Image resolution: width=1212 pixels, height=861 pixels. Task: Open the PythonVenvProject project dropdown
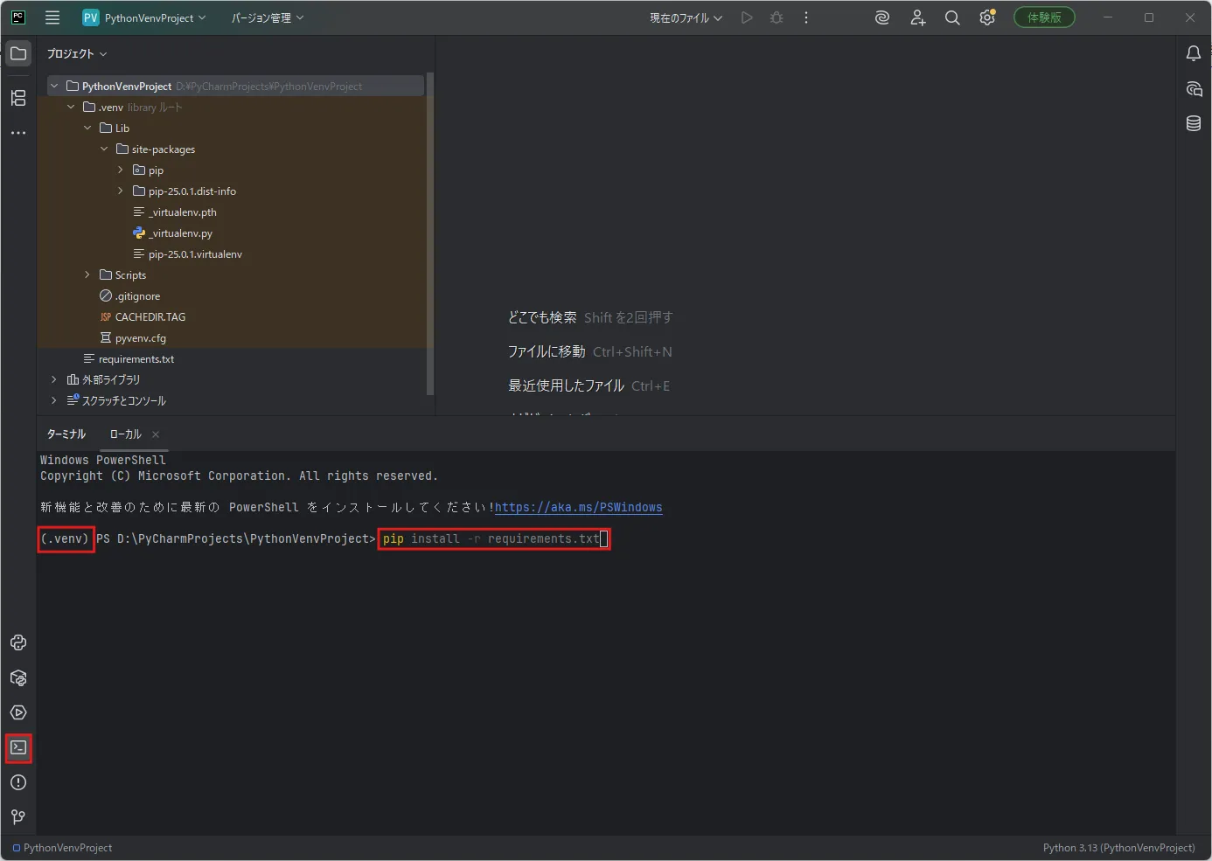click(144, 17)
